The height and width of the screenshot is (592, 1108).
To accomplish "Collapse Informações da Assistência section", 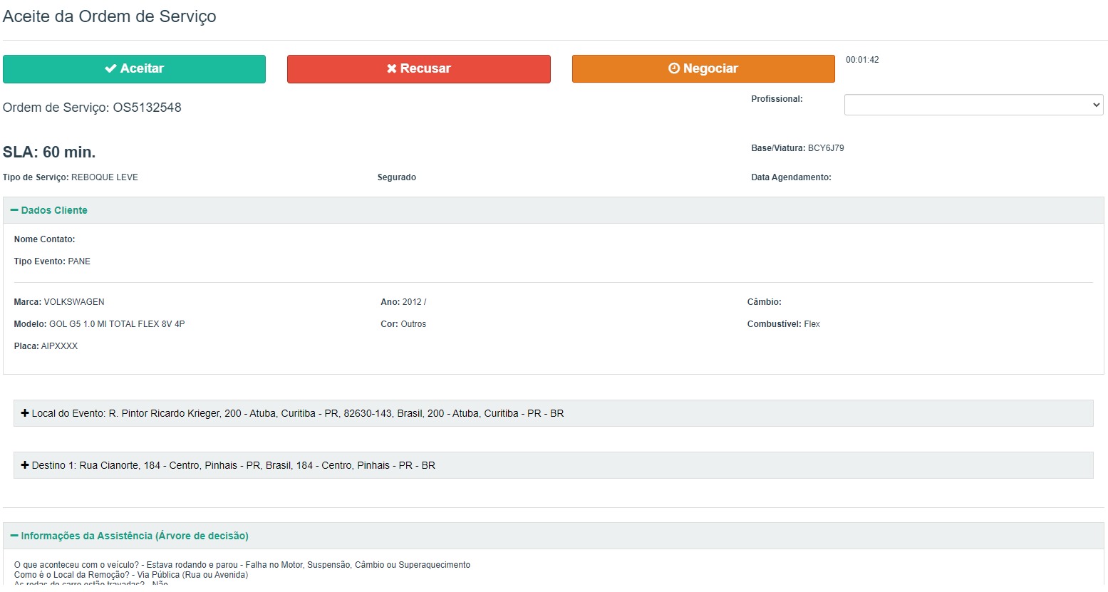I will pyautogui.click(x=554, y=536).
